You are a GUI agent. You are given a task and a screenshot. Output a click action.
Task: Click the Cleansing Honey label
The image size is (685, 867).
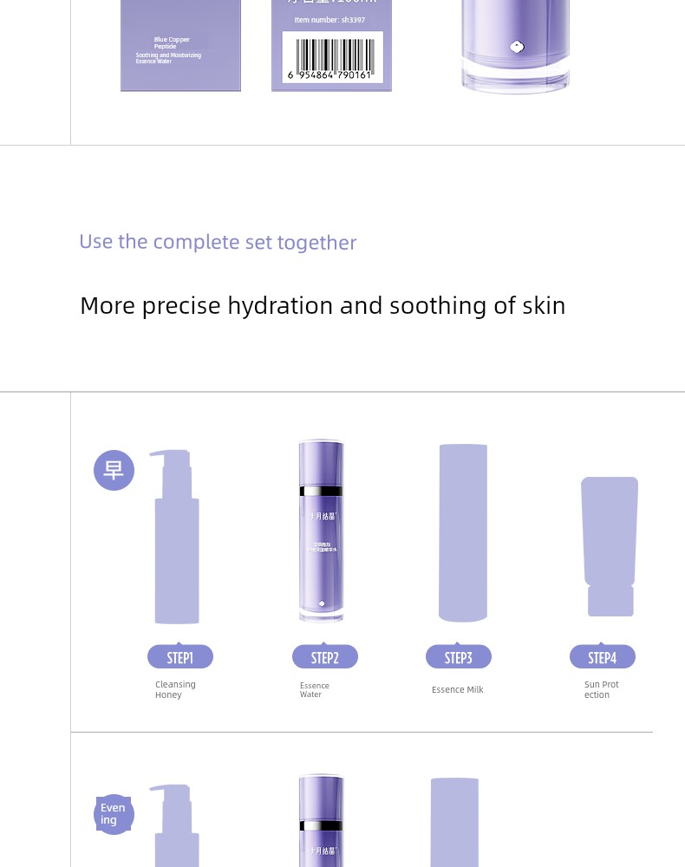[x=175, y=689]
